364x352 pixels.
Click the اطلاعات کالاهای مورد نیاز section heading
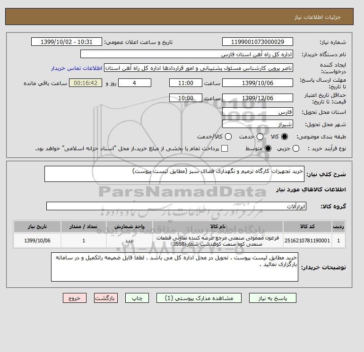pos(311,189)
